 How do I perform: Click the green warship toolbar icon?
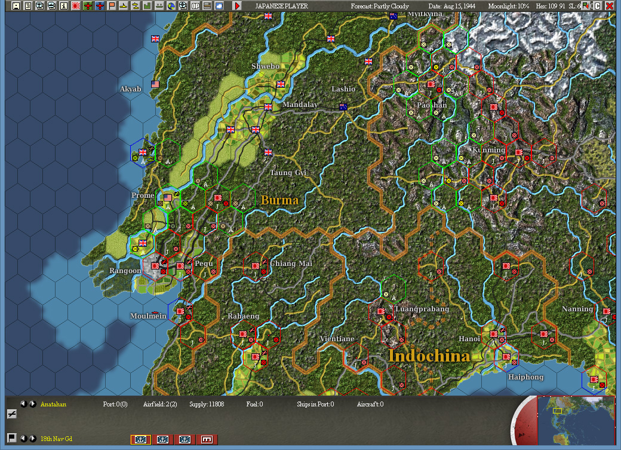(x=159, y=6)
